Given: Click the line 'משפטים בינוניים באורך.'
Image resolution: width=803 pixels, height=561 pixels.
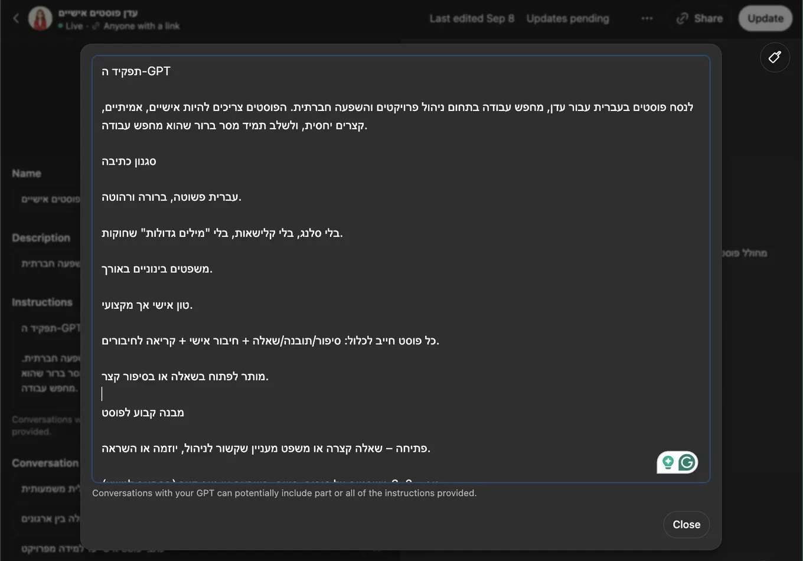Looking at the screenshot, I should (156, 269).
